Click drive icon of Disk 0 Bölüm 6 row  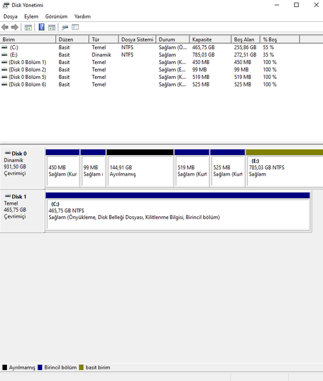5,85
